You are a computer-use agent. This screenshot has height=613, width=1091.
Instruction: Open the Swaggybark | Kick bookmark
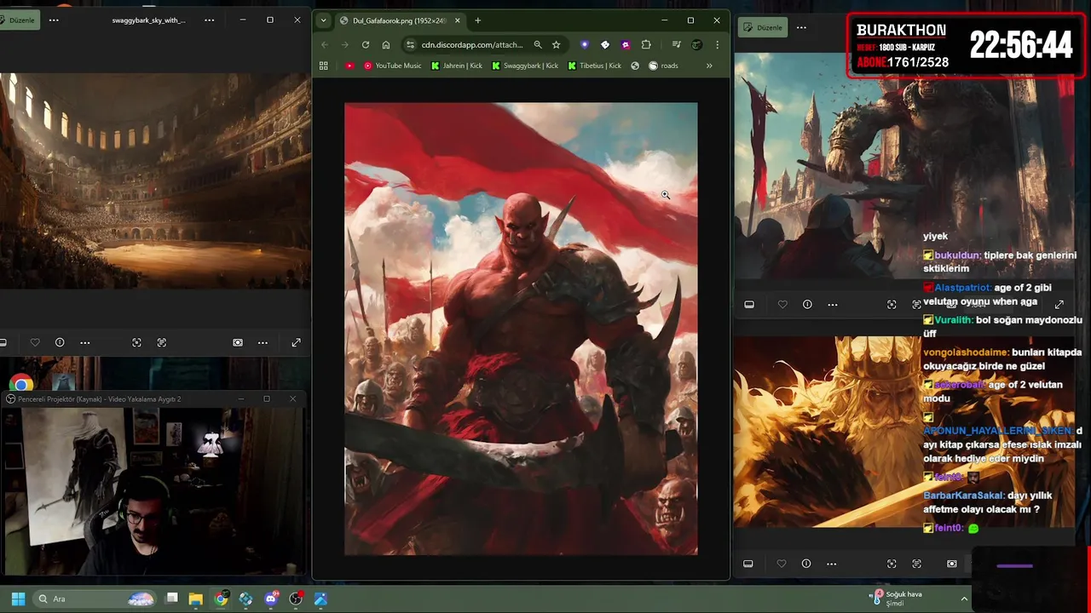(525, 66)
